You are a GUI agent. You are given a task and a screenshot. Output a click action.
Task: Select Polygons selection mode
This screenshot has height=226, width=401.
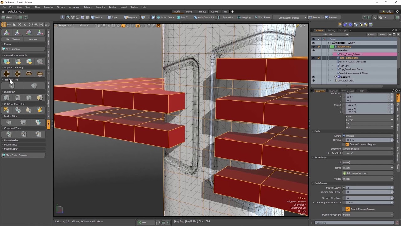point(131,17)
